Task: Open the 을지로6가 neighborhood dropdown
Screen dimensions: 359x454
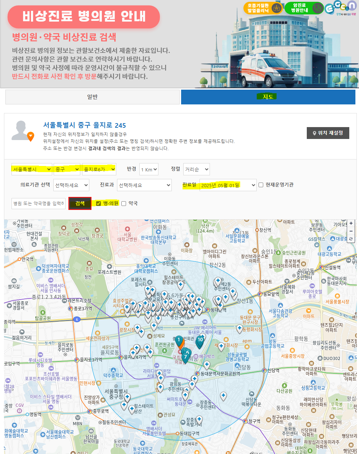Action: tap(99, 169)
